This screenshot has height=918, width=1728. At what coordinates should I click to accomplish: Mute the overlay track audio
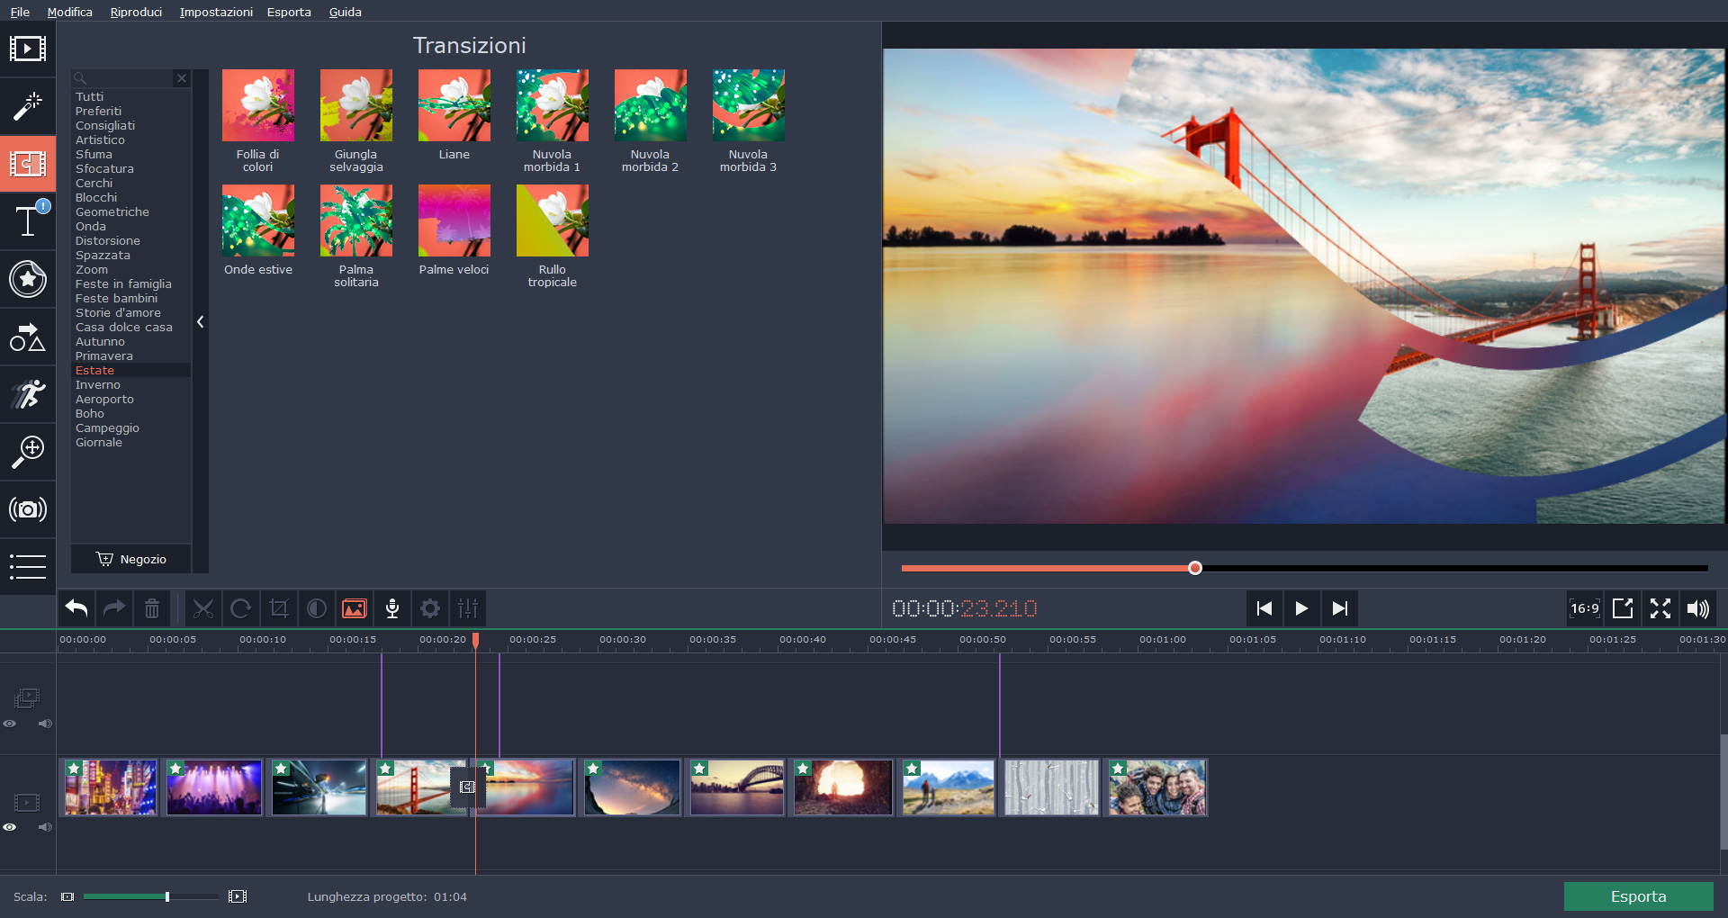[x=45, y=724]
